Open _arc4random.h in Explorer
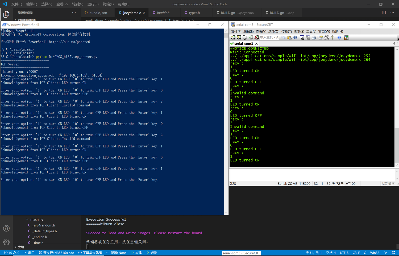The image size is (399, 256). click(44, 225)
